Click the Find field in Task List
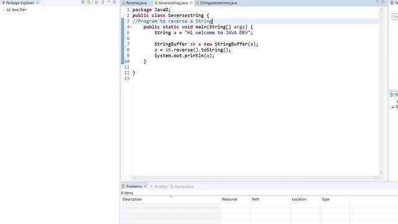The width and height of the screenshot is (398, 224). (x=396, y=17)
